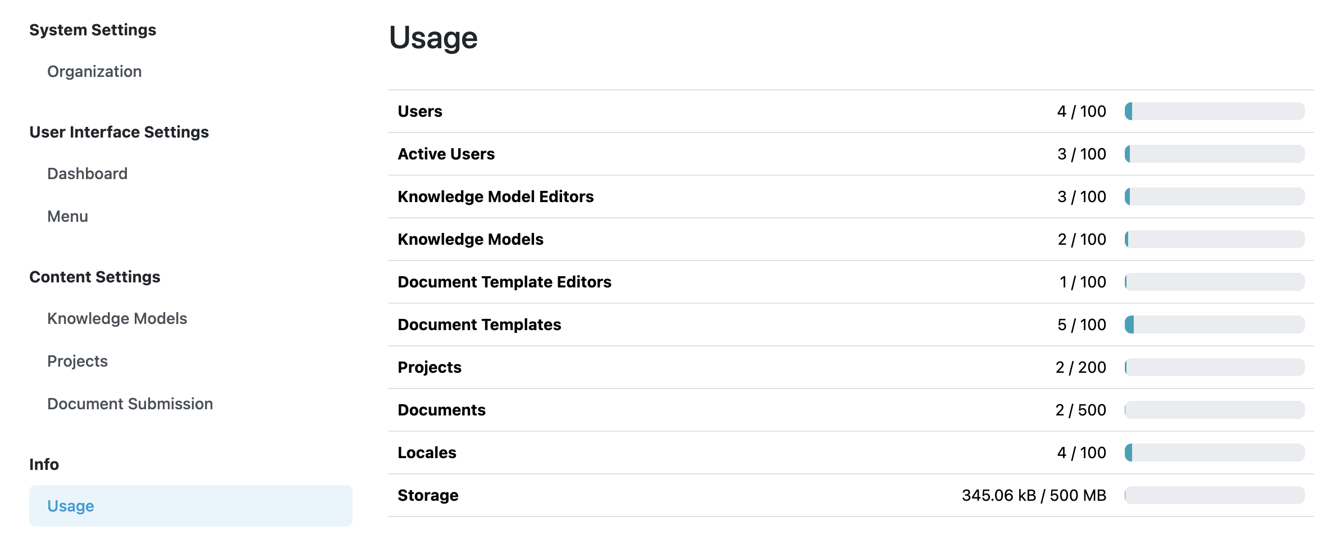Click the Locales usage progress bar
The width and height of the screenshot is (1332, 553).
[1215, 453]
